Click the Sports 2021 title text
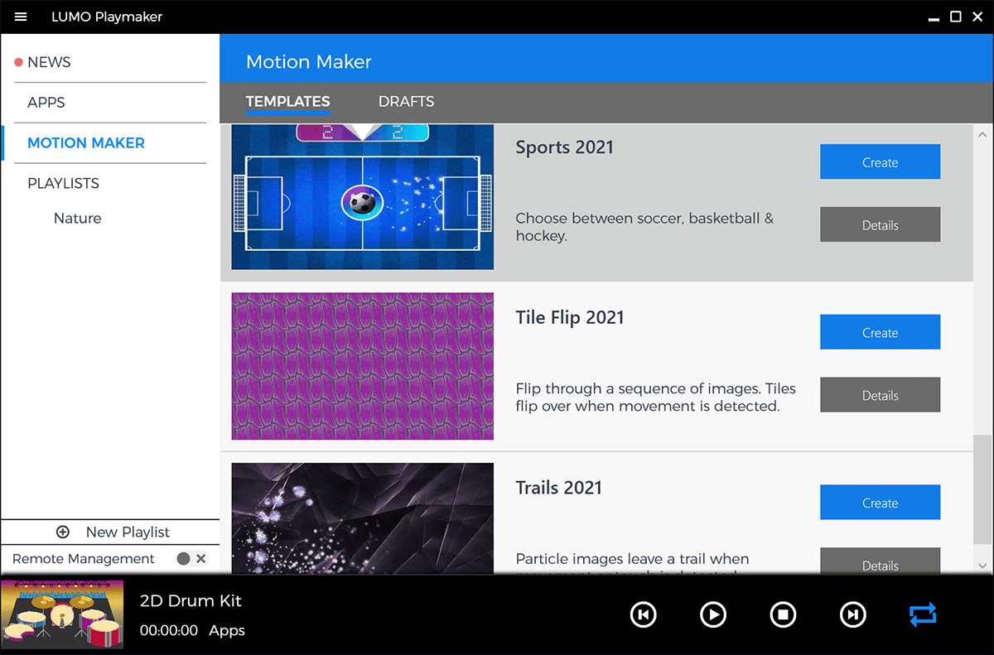The height and width of the screenshot is (655, 994). pos(565,147)
